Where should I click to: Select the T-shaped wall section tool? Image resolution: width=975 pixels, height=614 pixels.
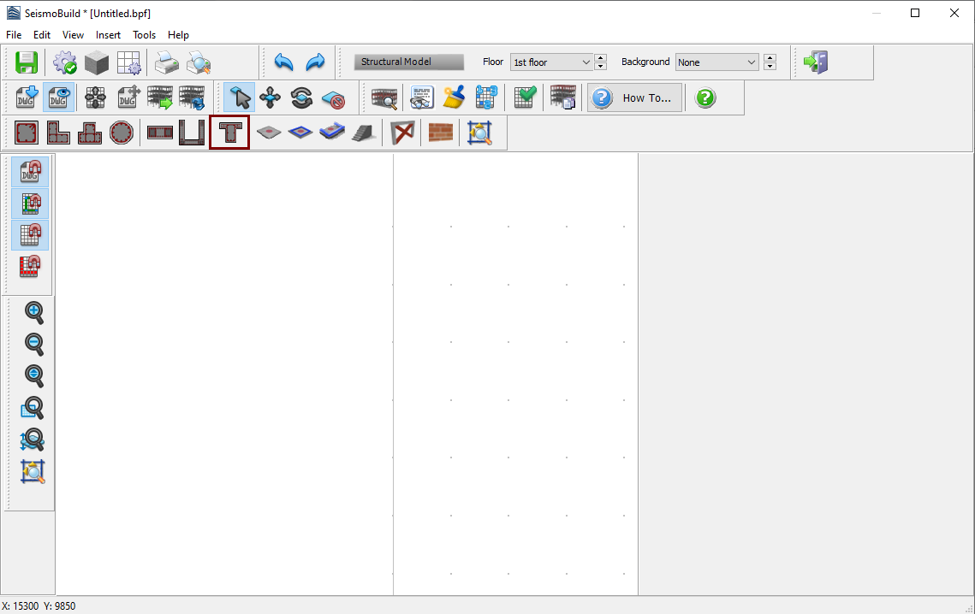229,133
